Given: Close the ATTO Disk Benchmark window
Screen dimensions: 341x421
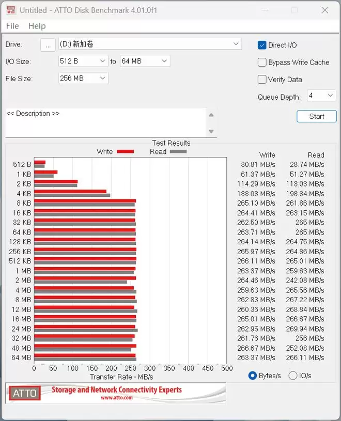Looking at the screenshot, I should (324, 10).
